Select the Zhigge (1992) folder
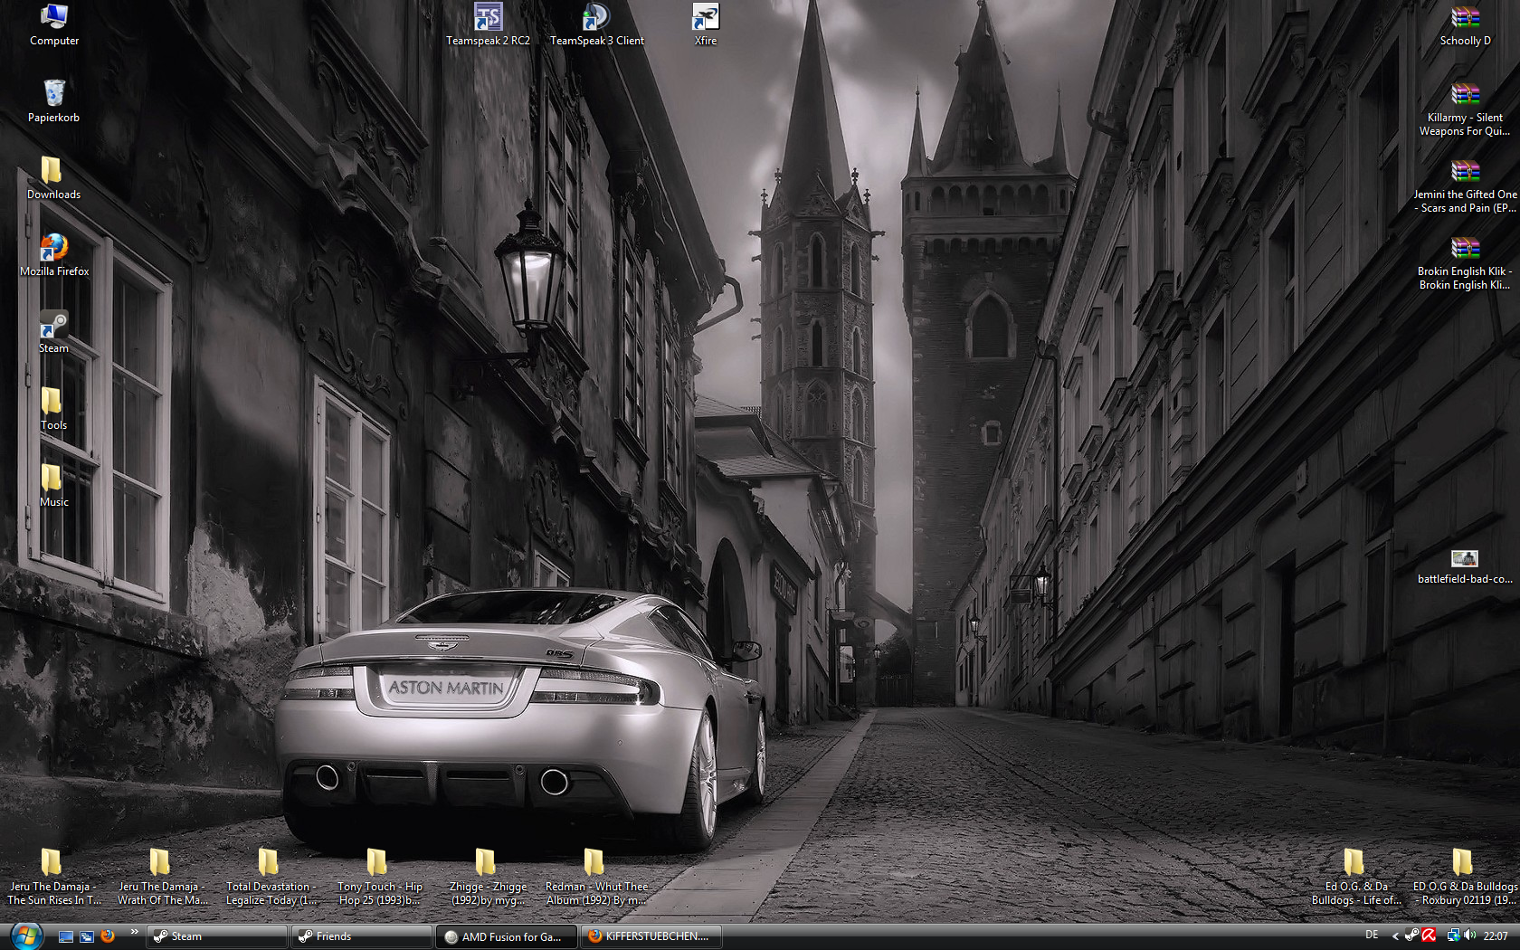The width and height of the screenshot is (1520, 950). (488, 878)
